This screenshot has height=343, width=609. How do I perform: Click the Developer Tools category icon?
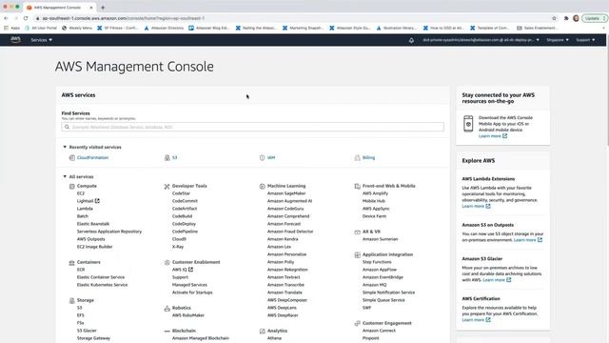(167, 187)
